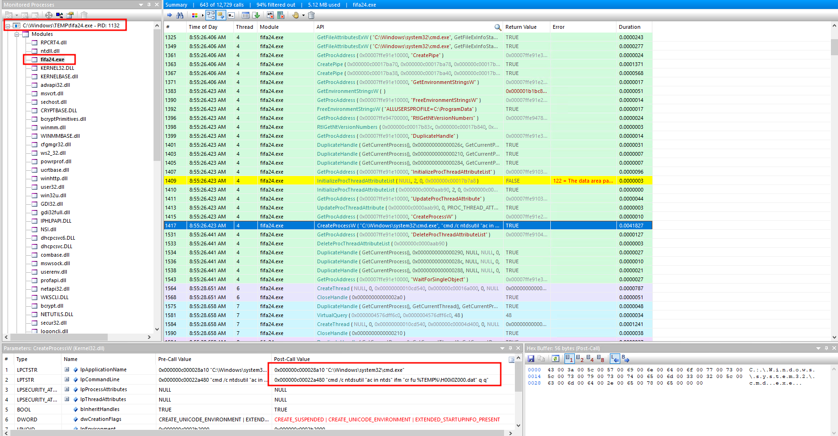Select row 1413 UpdateProcThreadAttribute call
This screenshot has height=436, width=838.
pos(408,208)
